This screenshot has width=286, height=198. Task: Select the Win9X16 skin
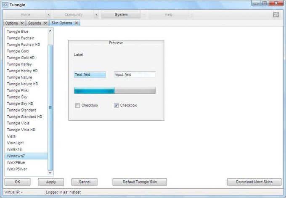point(26,150)
